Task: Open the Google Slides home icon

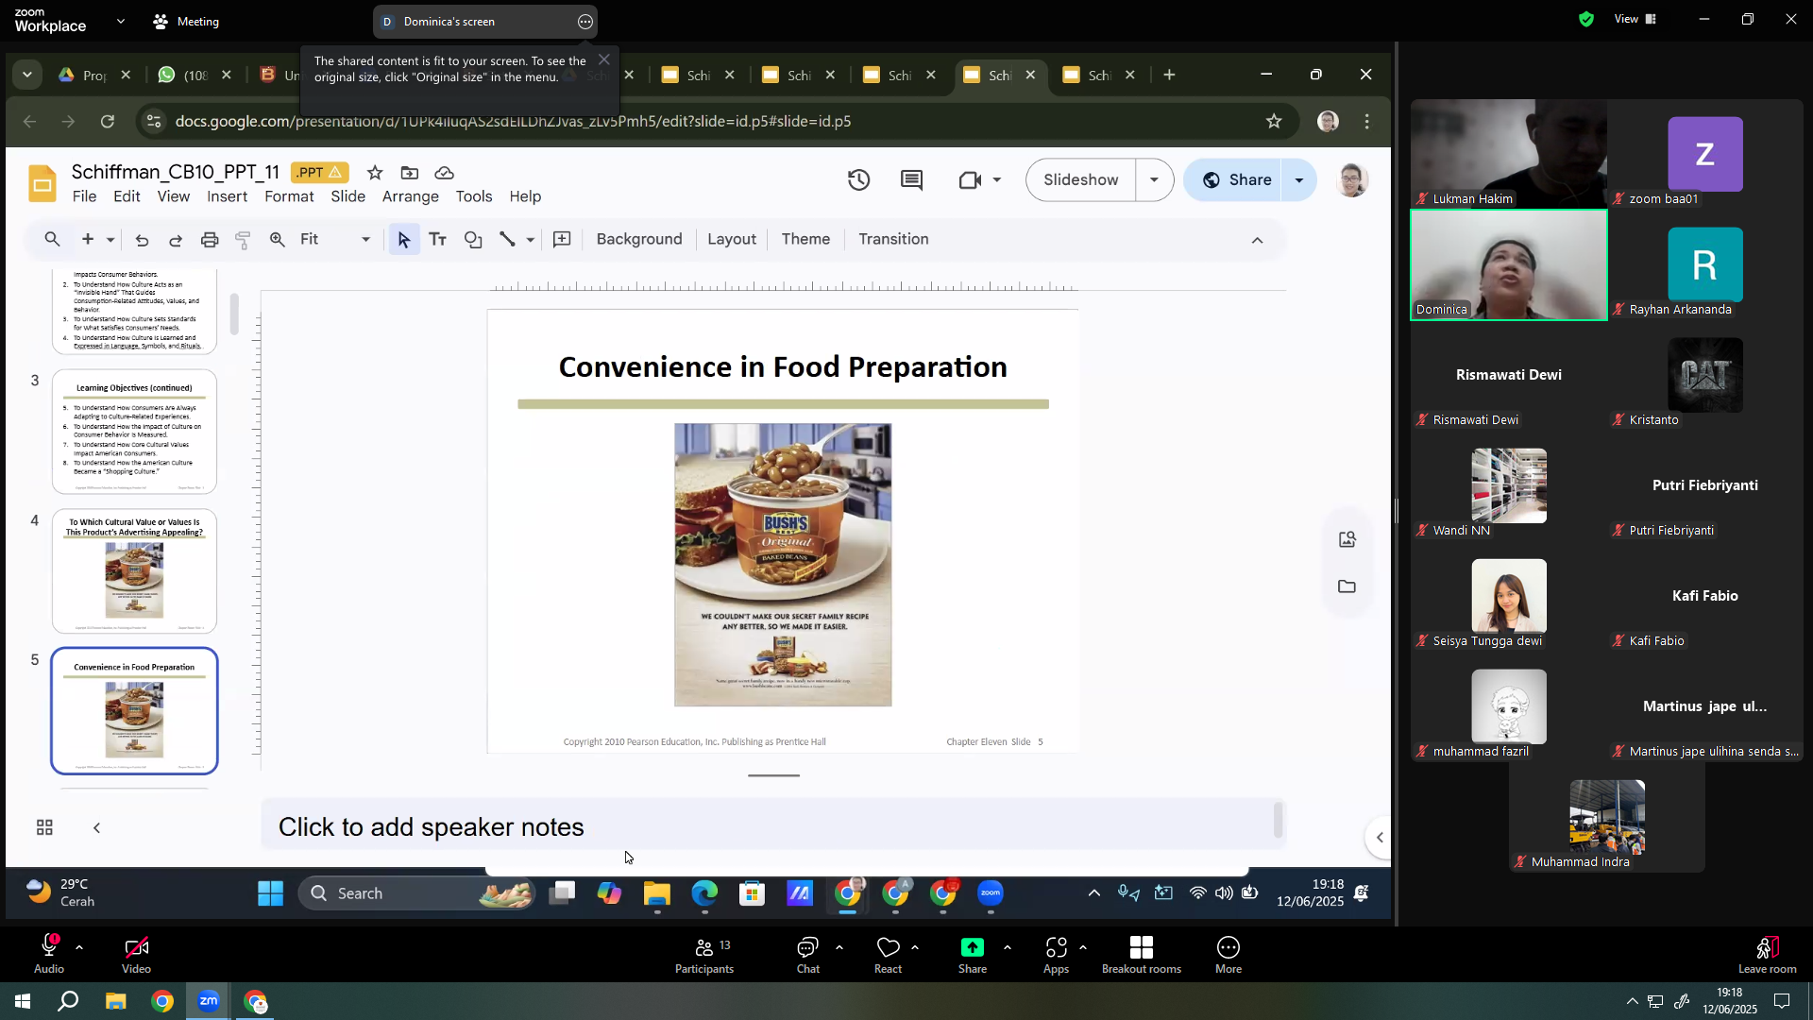Action: [42, 183]
